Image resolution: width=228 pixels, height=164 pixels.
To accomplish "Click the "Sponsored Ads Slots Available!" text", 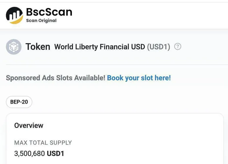I will tap(56, 78).
